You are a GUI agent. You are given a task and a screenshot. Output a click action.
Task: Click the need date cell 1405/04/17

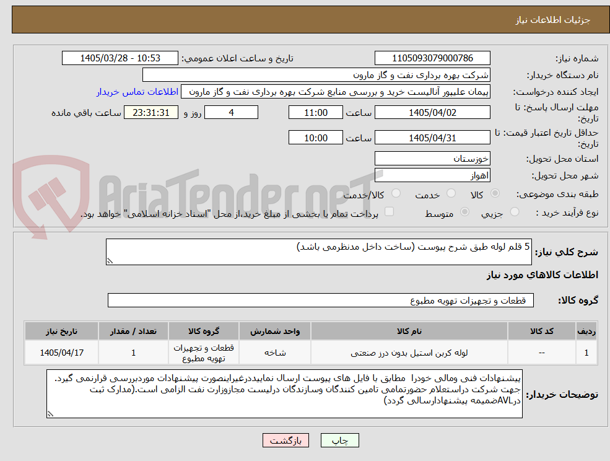61,353
